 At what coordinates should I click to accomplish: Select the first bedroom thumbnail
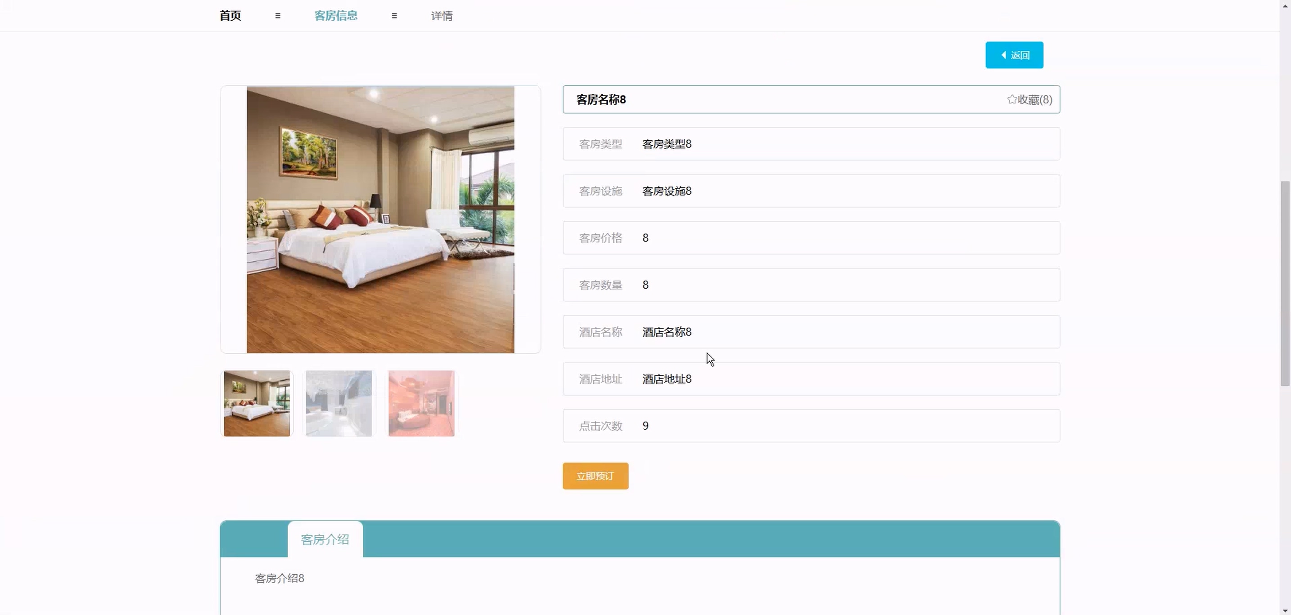click(257, 403)
